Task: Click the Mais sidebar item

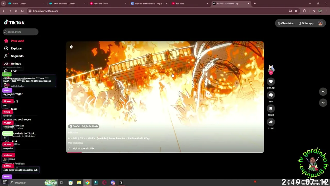Action: pos(11,109)
